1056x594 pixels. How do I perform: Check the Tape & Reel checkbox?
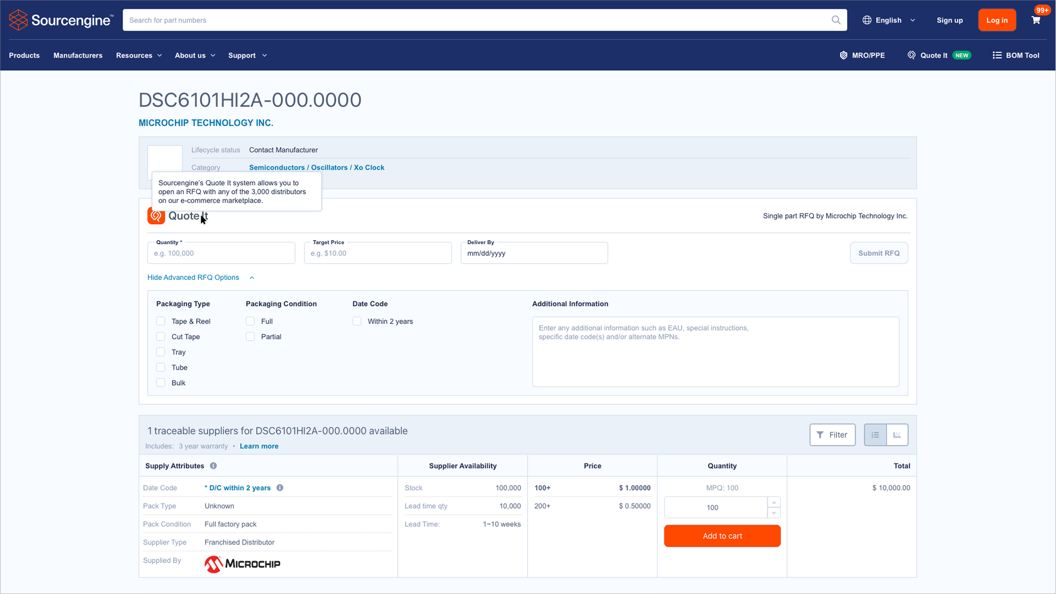click(161, 321)
